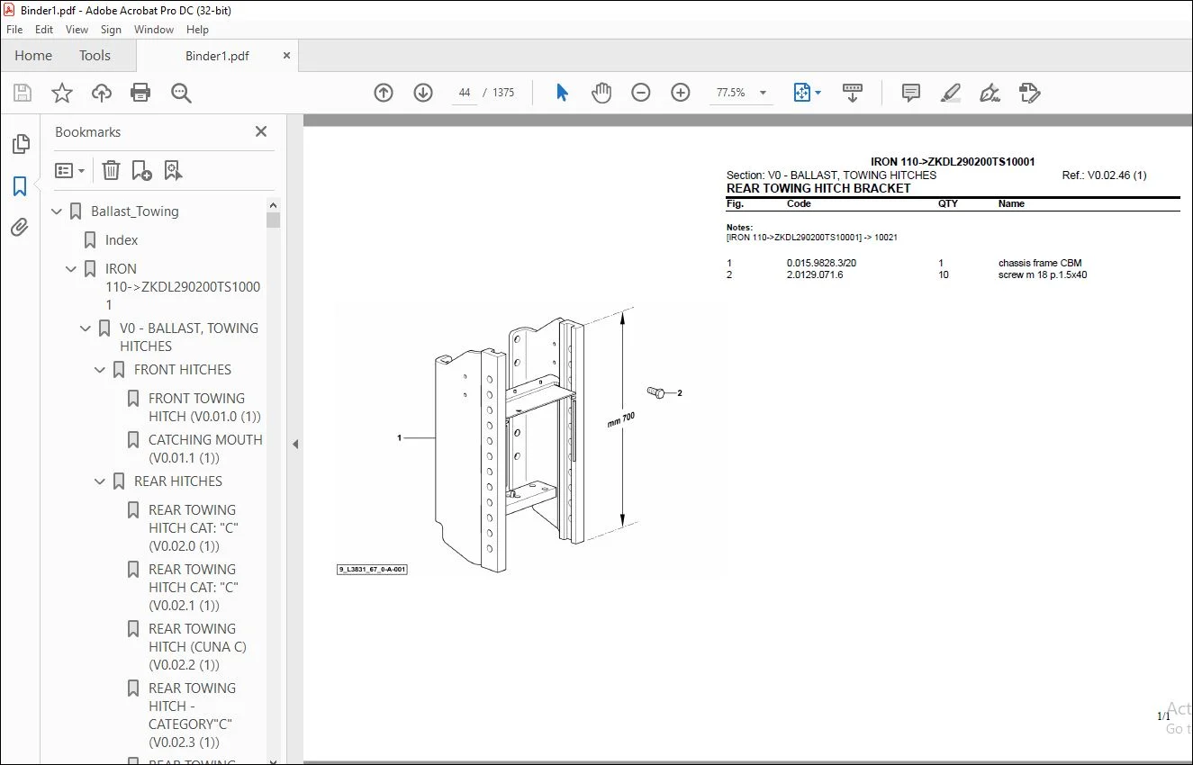Open the Window menu
This screenshot has width=1193, height=765.
pos(154,30)
